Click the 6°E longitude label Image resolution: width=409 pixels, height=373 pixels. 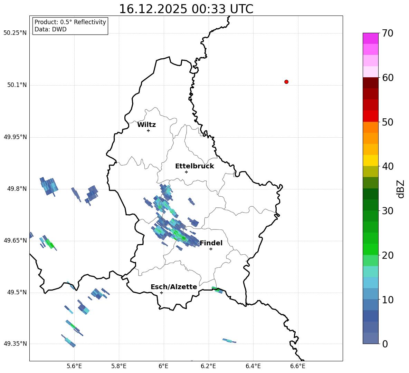163,366
